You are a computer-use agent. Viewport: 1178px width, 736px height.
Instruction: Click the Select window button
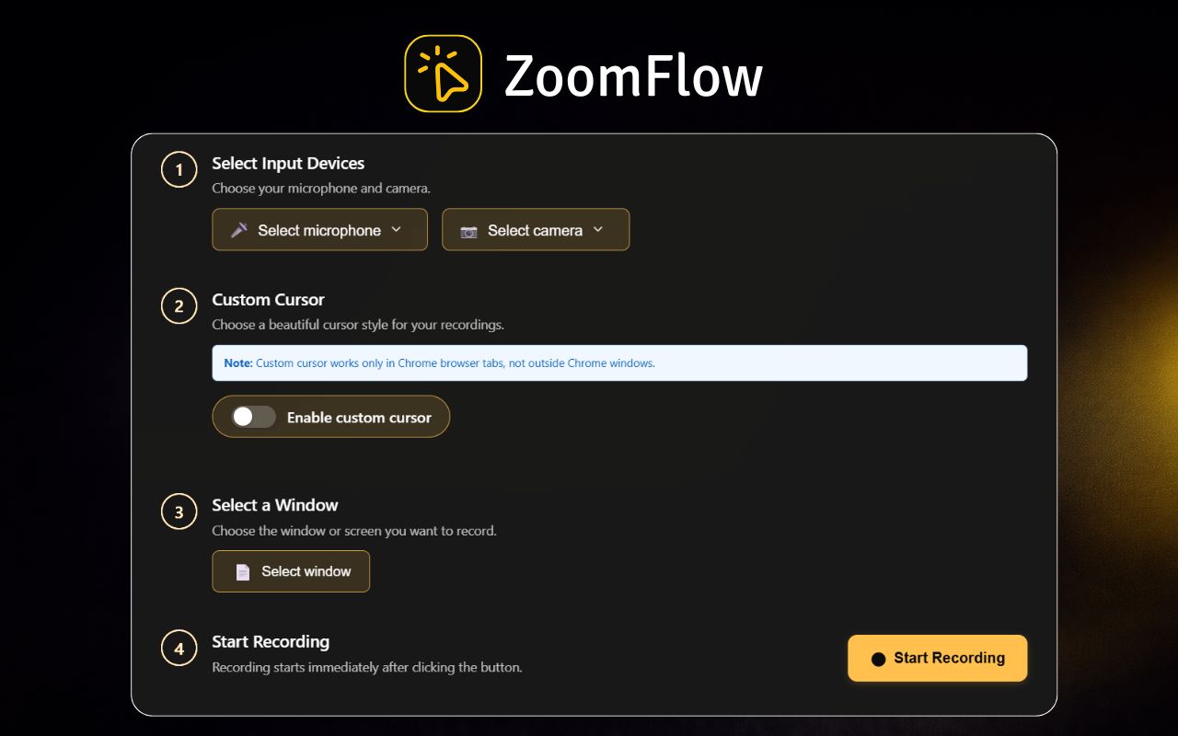[291, 571]
